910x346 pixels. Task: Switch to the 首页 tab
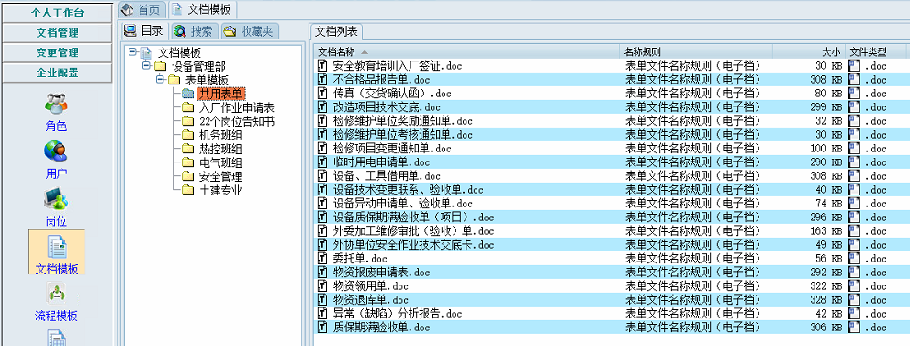142,9
